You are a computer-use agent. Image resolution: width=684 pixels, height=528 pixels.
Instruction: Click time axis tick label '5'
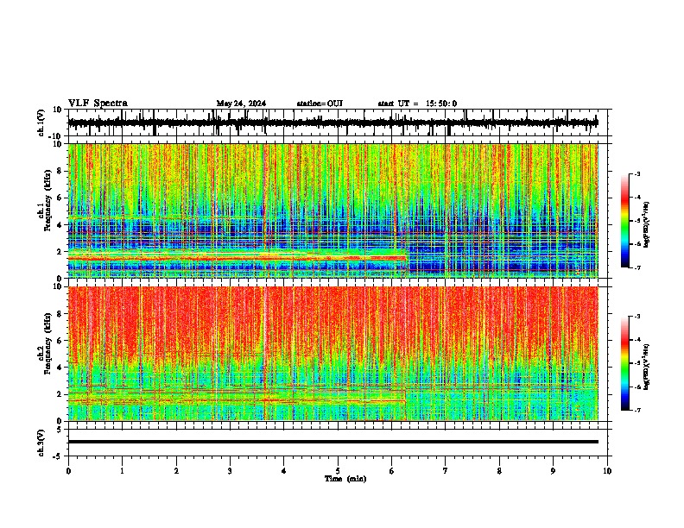point(338,471)
